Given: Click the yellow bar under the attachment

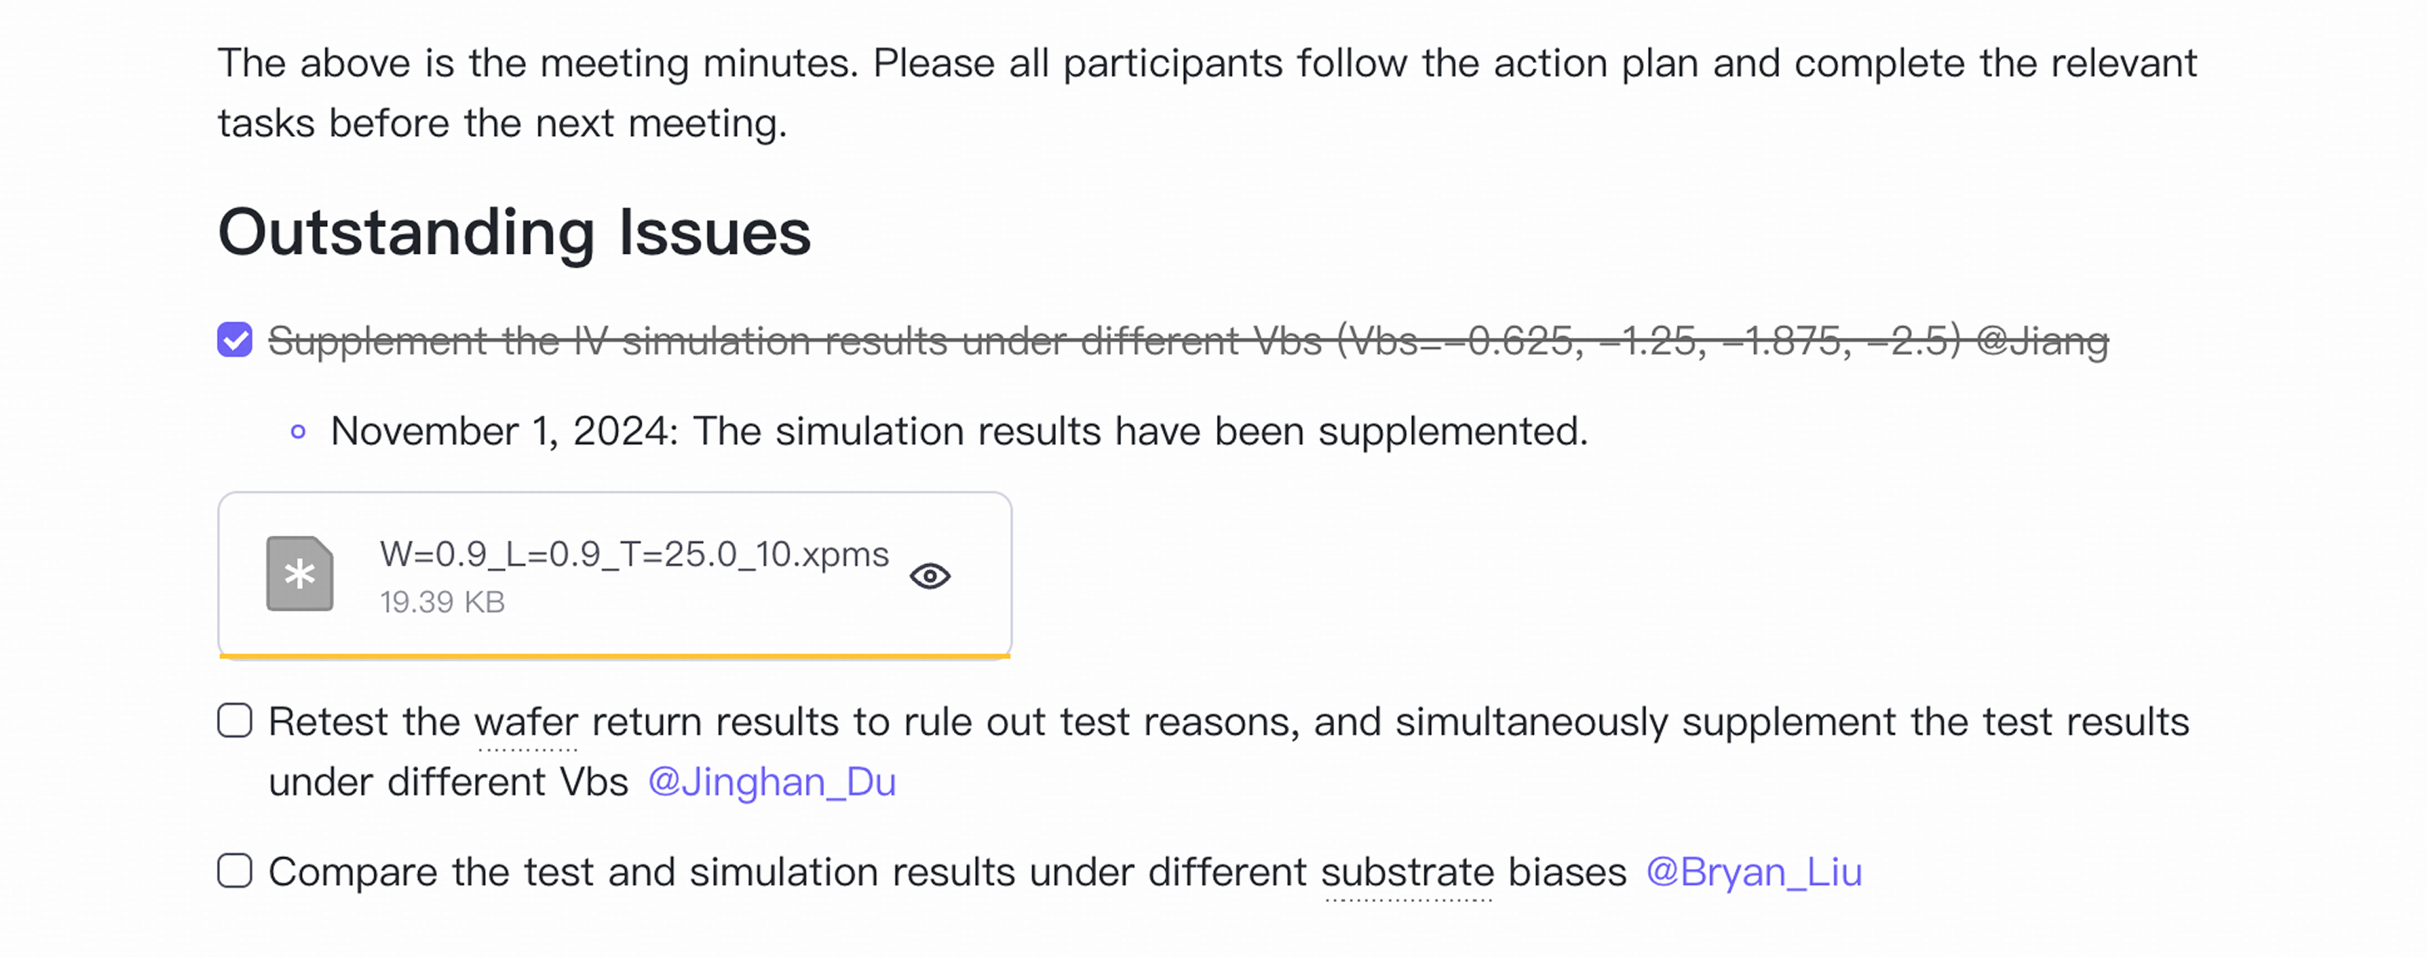Looking at the screenshot, I should pos(614,655).
